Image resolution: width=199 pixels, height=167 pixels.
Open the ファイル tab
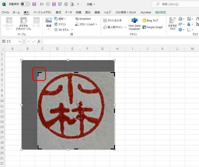pyautogui.click(x=5, y=12)
